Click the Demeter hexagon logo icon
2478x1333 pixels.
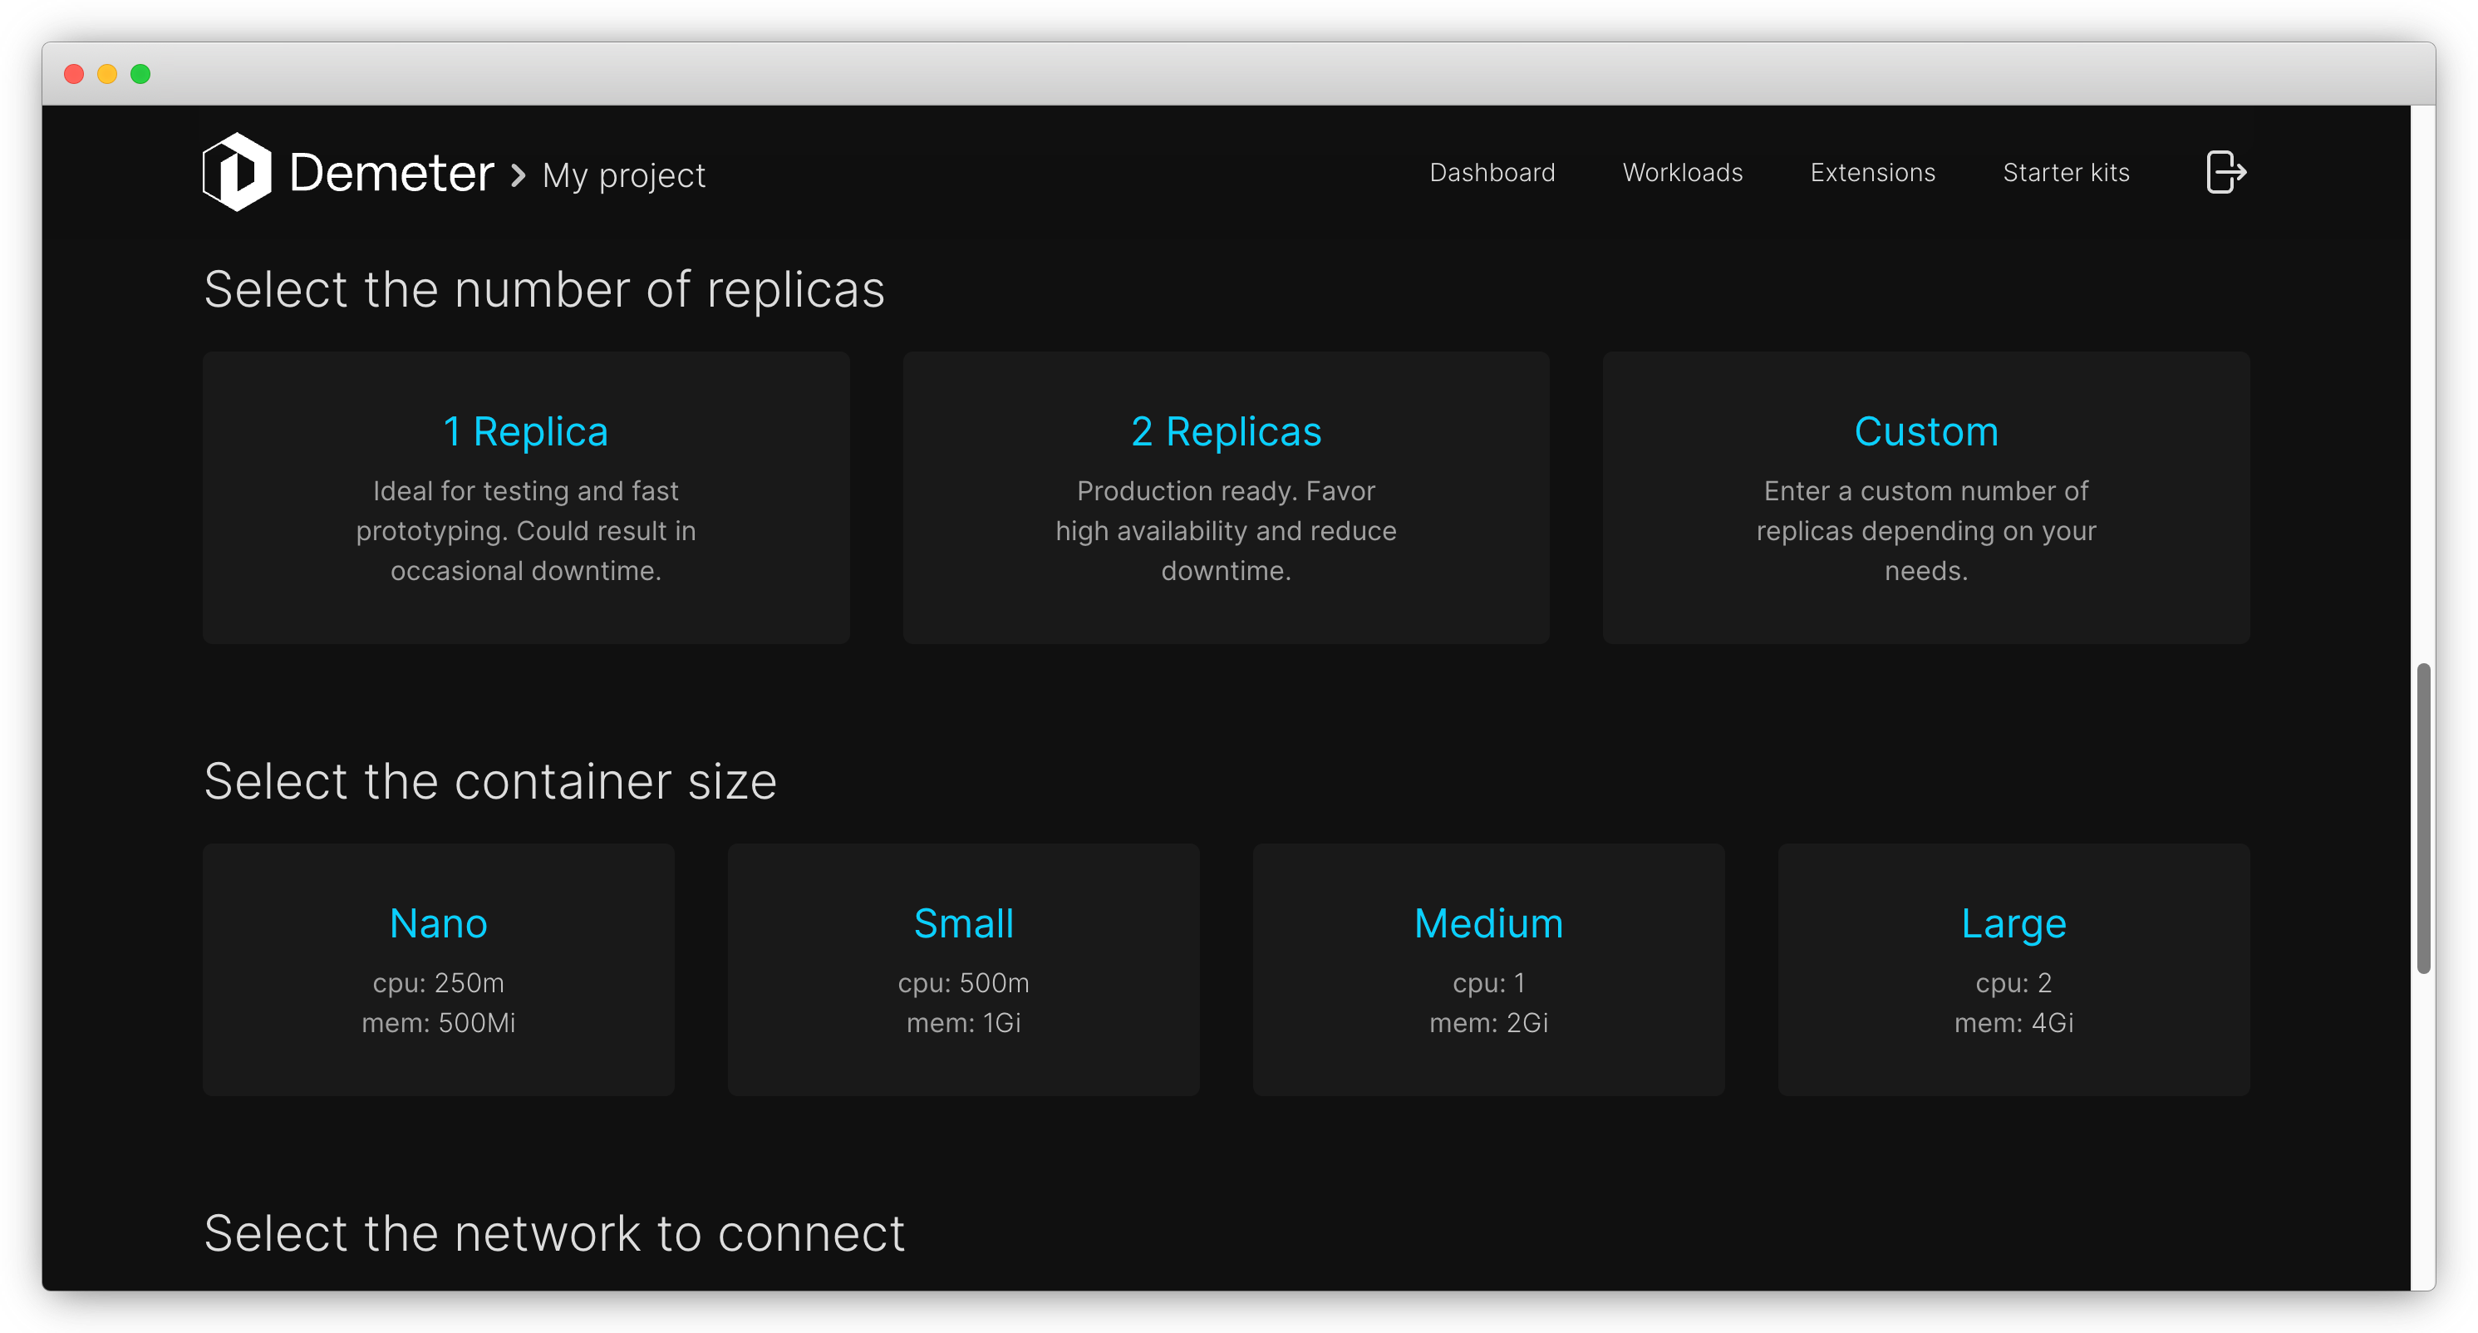(x=237, y=172)
